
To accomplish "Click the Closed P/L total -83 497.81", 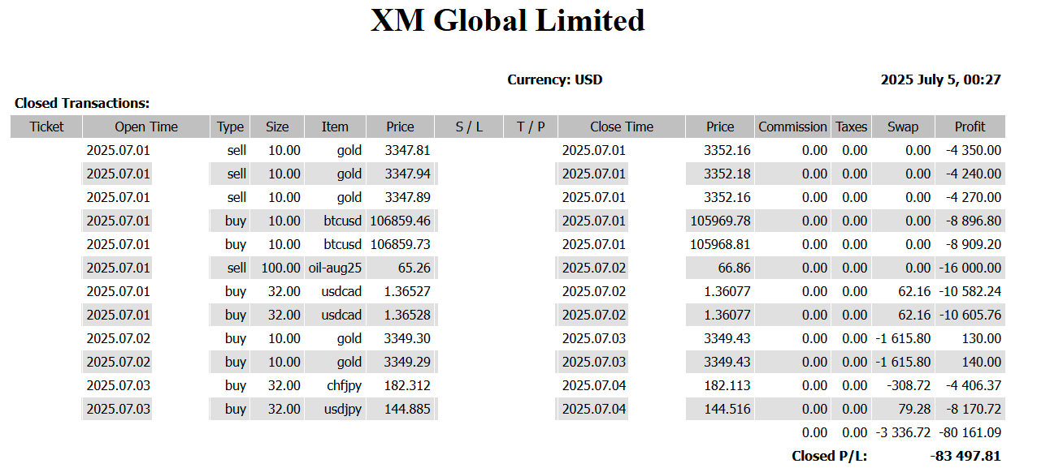I will click(x=965, y=456).
